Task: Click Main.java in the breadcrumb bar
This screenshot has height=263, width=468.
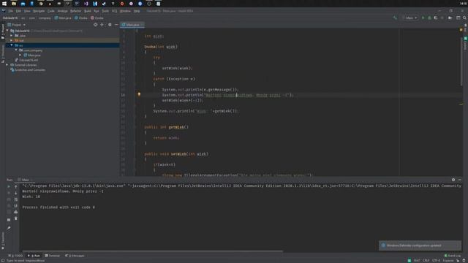Action: click(63, 18)
